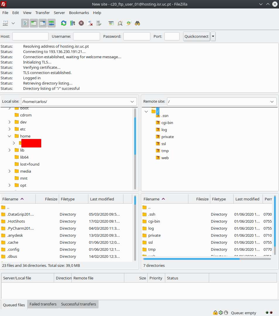
Task: Expand the media folder in local tree
Action: [x=9, y=171]
